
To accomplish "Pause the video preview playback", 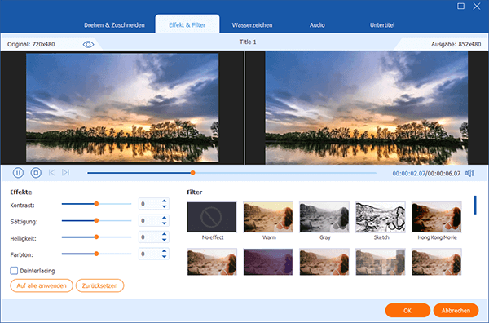I will coord(18,173).
